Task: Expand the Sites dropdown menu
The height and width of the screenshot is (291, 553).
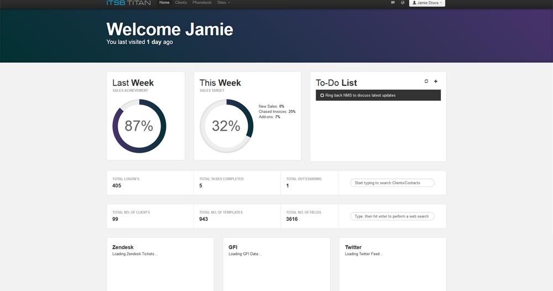Action: [223, 3]
